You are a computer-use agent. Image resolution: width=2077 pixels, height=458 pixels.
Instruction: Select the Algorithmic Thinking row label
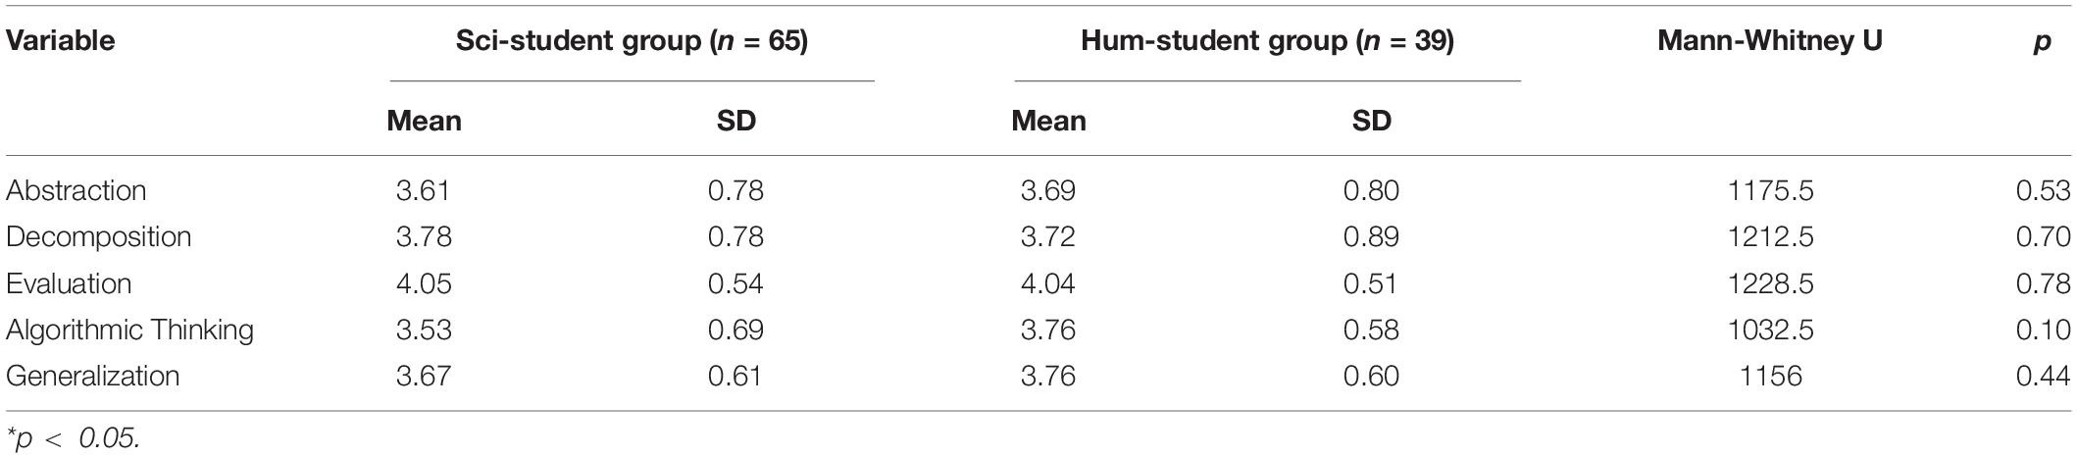pyautogui.click(x=130, y=330)
